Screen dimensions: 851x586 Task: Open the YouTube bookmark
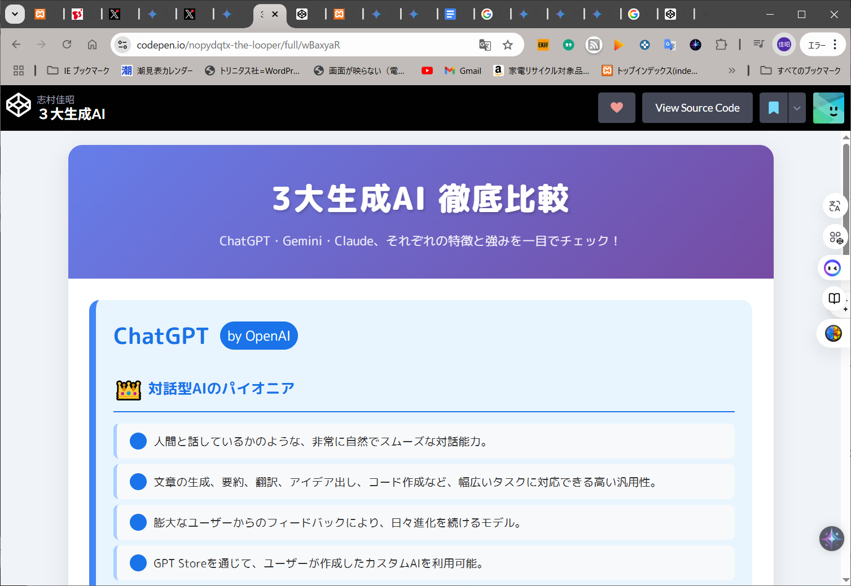click(x=427, y=71)
